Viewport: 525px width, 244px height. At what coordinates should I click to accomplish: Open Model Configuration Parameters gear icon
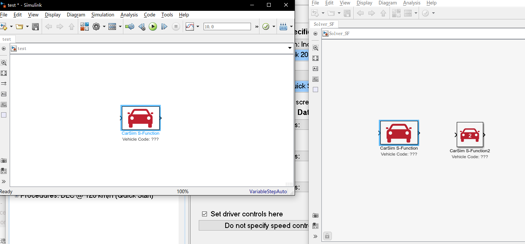tap(96, 26)
